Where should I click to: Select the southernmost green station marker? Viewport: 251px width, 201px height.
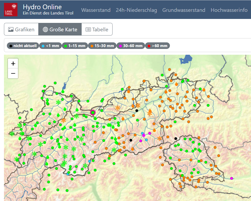pos(67,190)
